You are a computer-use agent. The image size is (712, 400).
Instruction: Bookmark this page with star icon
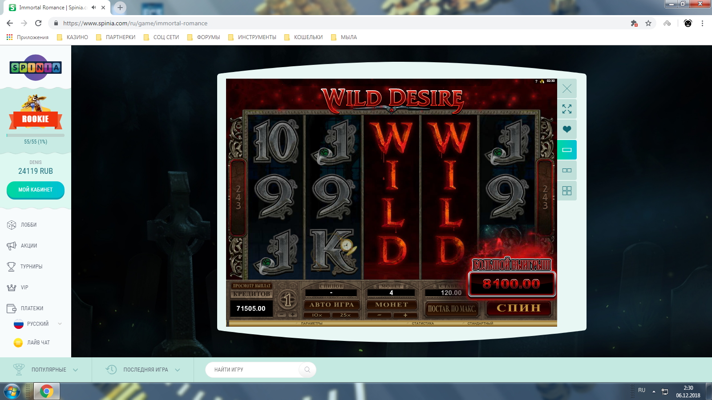point(648,23)
